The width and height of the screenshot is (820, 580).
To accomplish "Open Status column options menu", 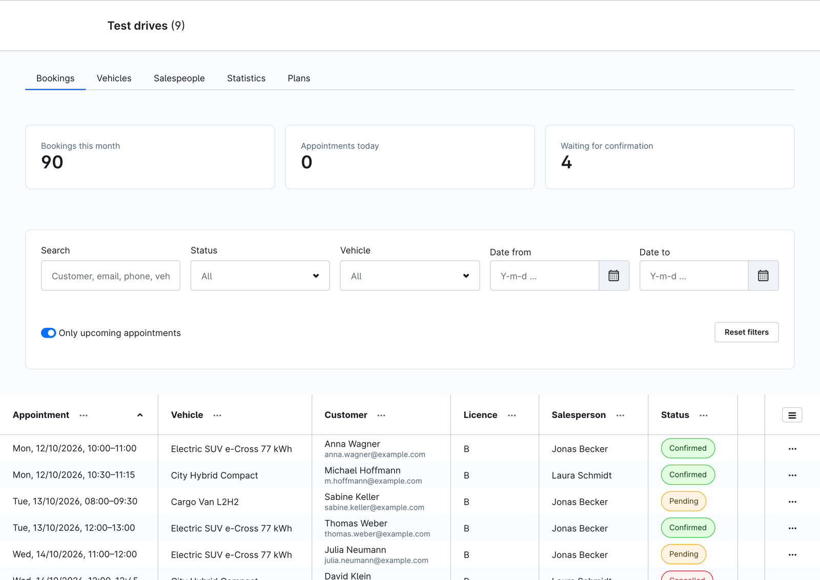I will tap(704, 416).
